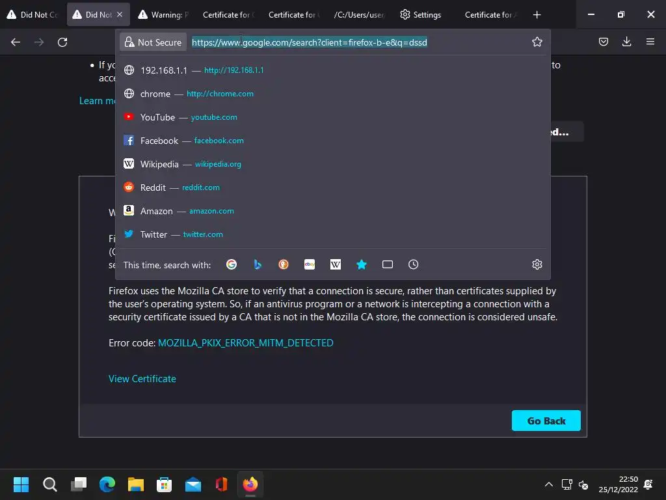Click the Not Secure lock indicator
The height and width of the screenshot is (500, 666).
153,42
